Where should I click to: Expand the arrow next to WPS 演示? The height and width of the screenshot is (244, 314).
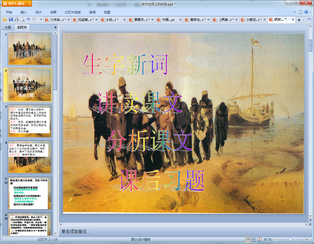(30, 4)
